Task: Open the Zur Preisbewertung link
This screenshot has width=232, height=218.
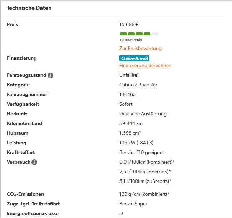Action: [x=140, y=48]
